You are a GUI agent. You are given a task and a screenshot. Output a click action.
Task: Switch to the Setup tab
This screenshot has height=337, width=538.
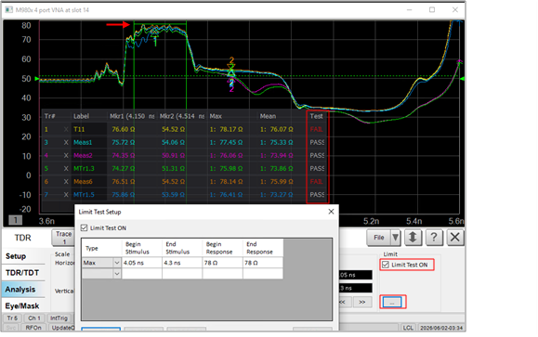click(x=23, y=256)
